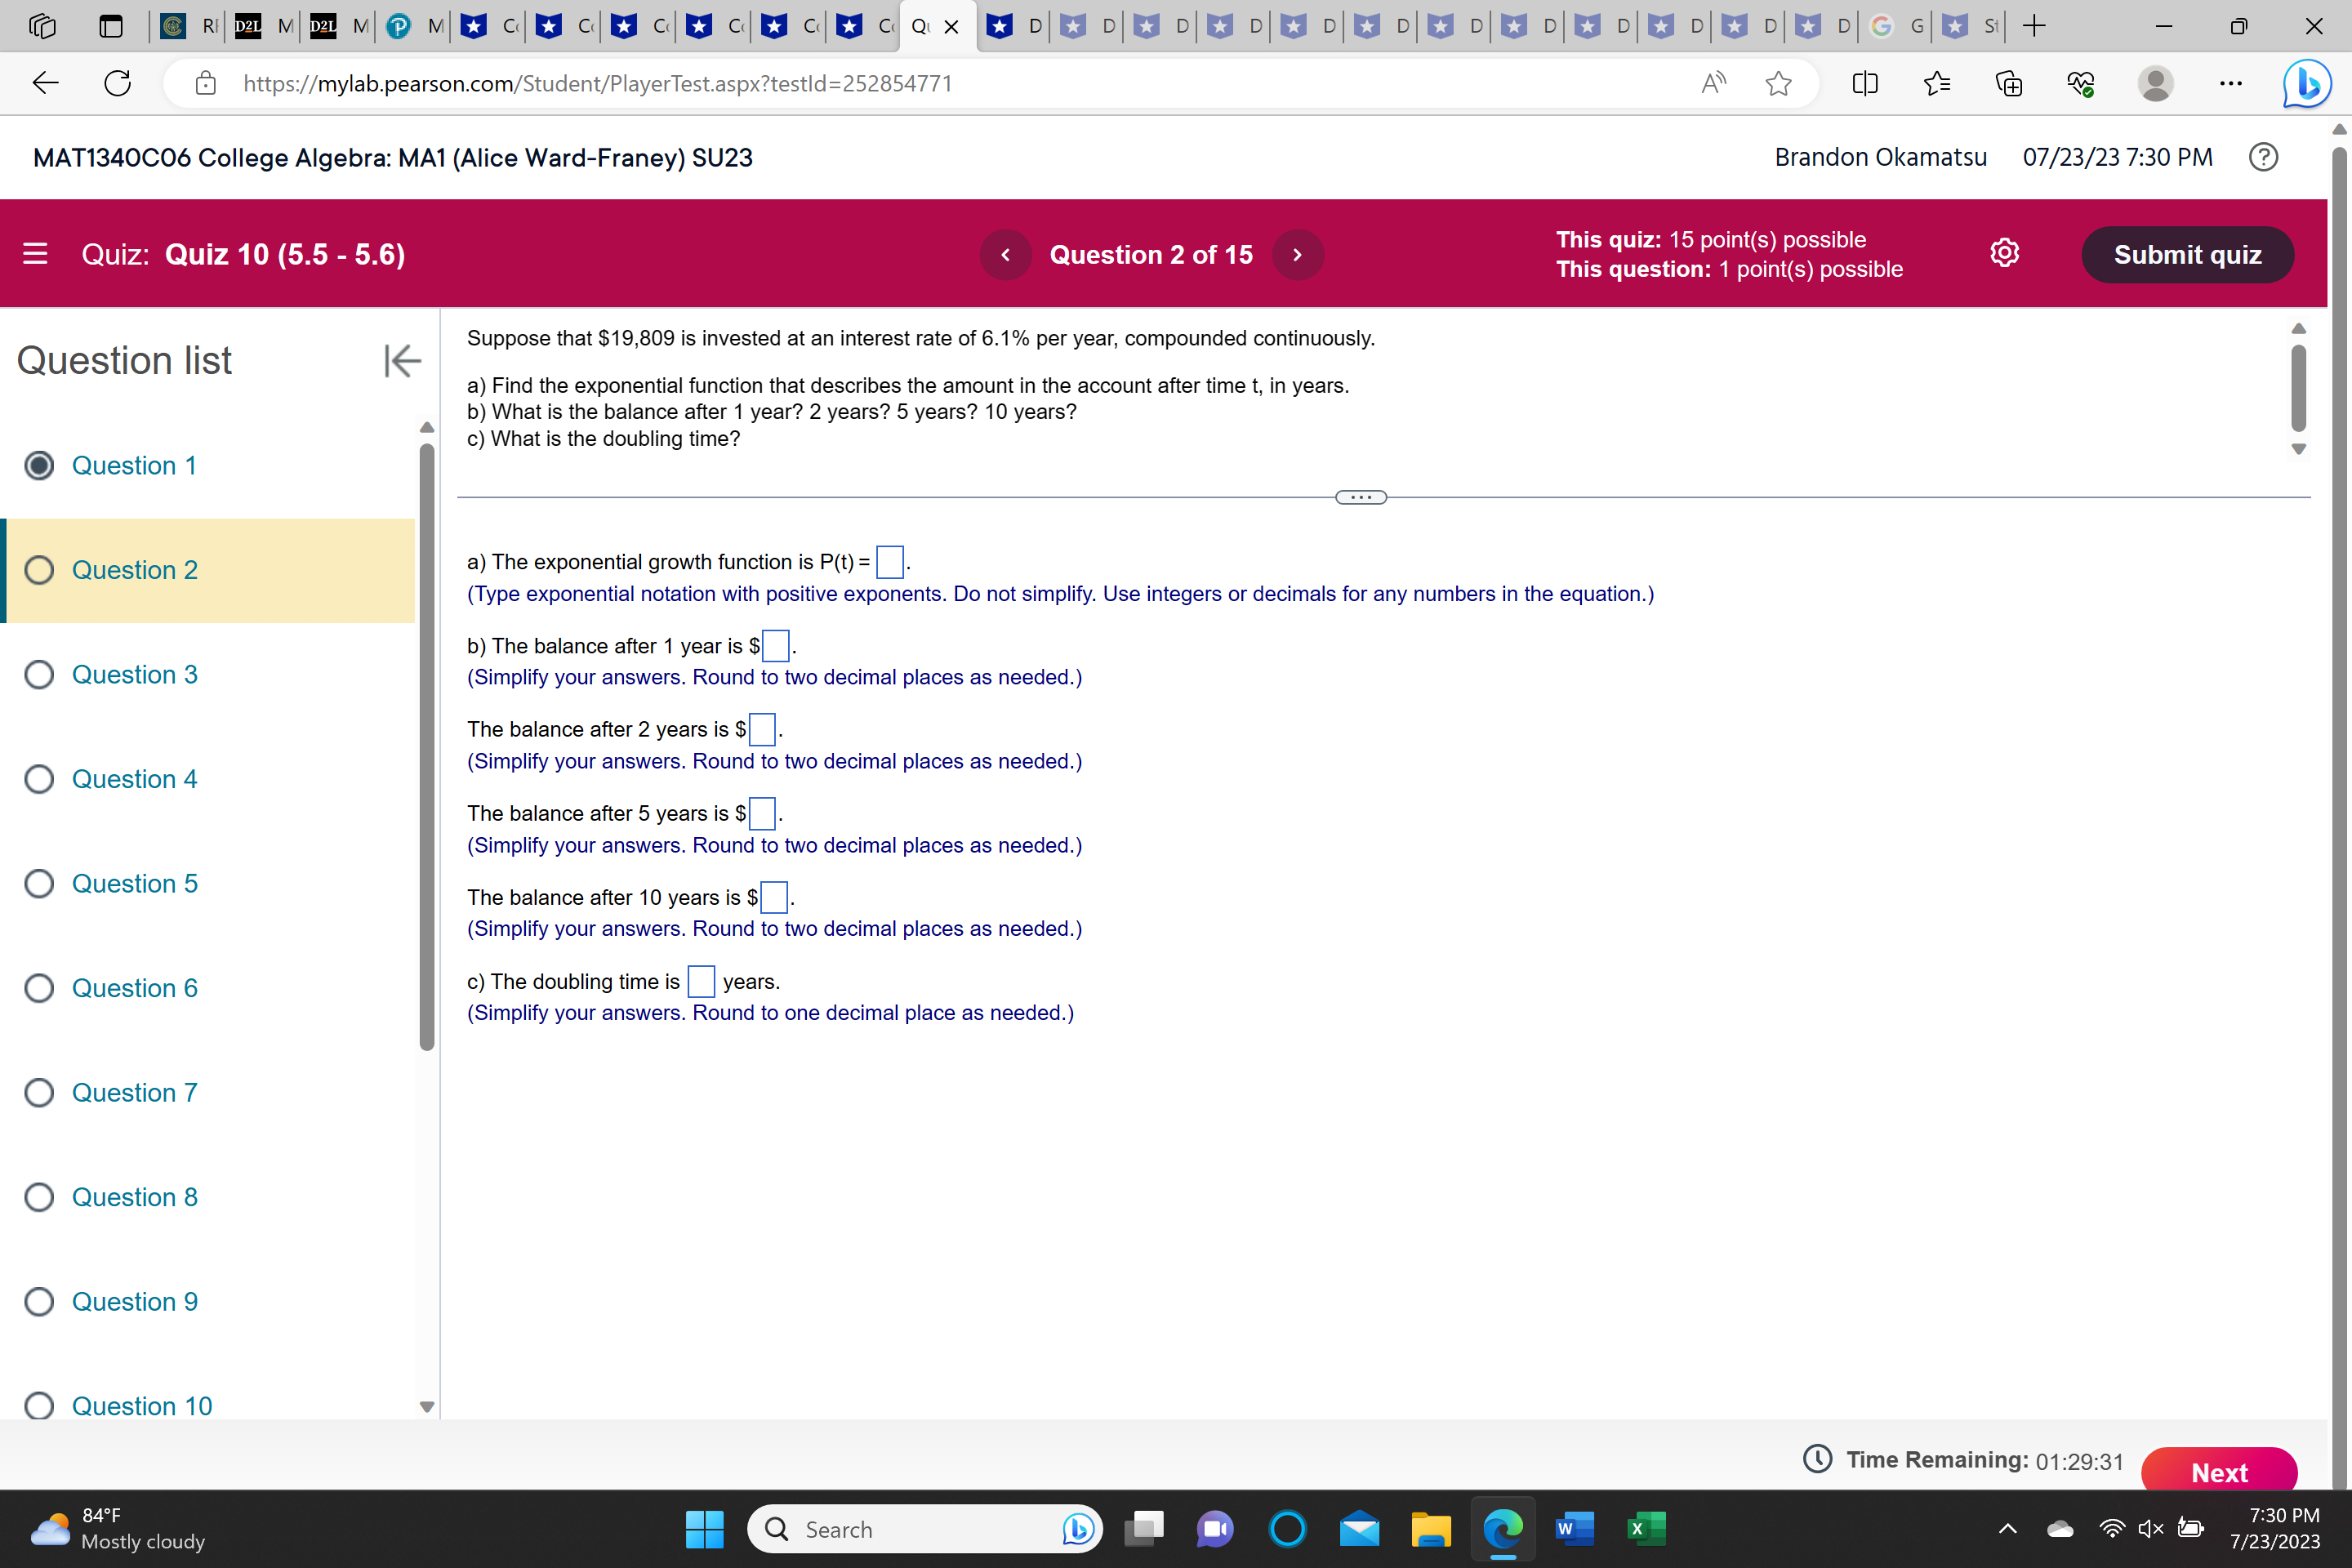Click the Next button at bottom right
Screen dimensions: 2352x1568
pos(2219,1472)
